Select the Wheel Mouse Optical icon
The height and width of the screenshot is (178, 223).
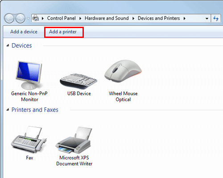click(123, 71)
